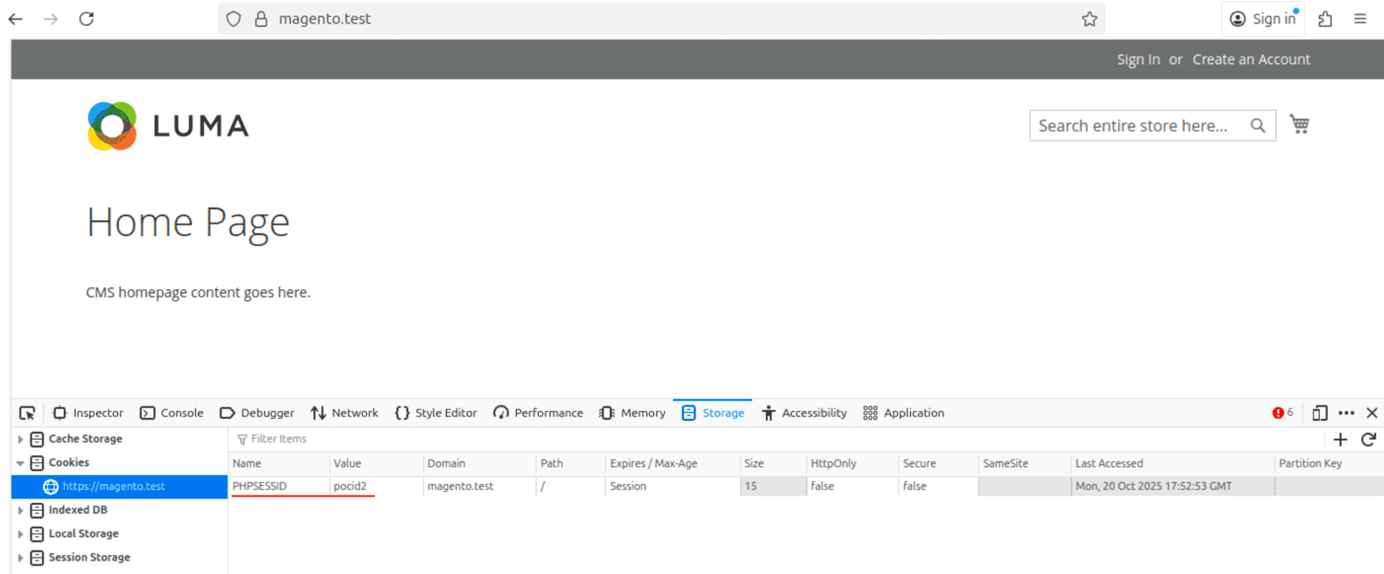Screen dimensions: 1384x574
Task: Open the shopping cart icon
Action: [x=1298, y=124]
